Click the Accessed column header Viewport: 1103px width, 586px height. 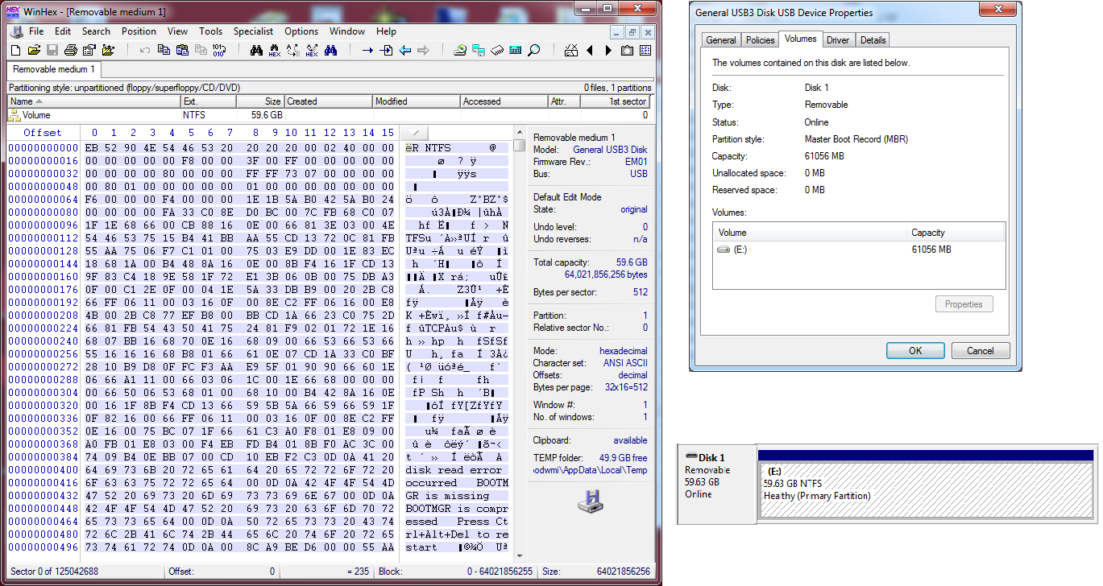coord(504,101)
